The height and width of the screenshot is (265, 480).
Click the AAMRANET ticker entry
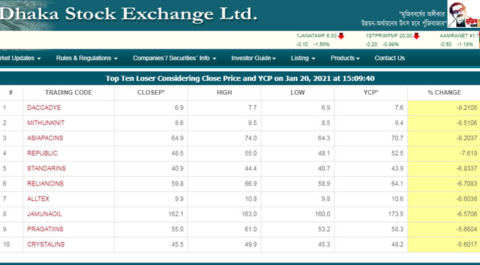point(457,36)
